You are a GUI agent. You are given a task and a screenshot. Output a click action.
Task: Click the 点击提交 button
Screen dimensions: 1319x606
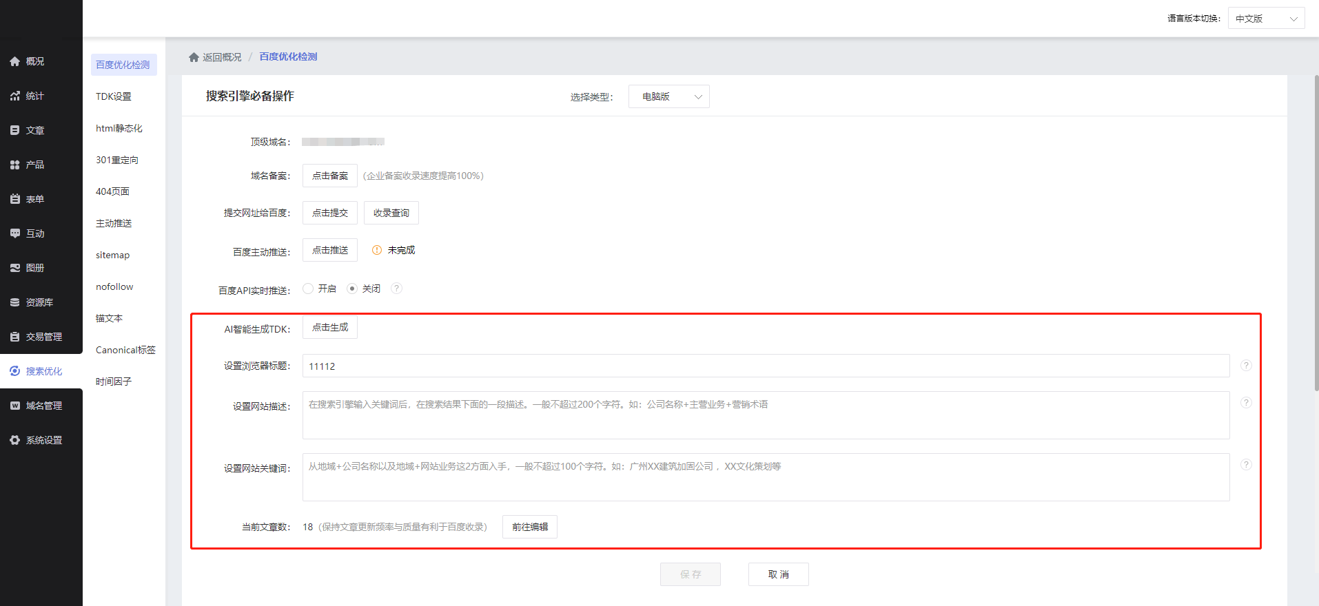coord(330,213)
